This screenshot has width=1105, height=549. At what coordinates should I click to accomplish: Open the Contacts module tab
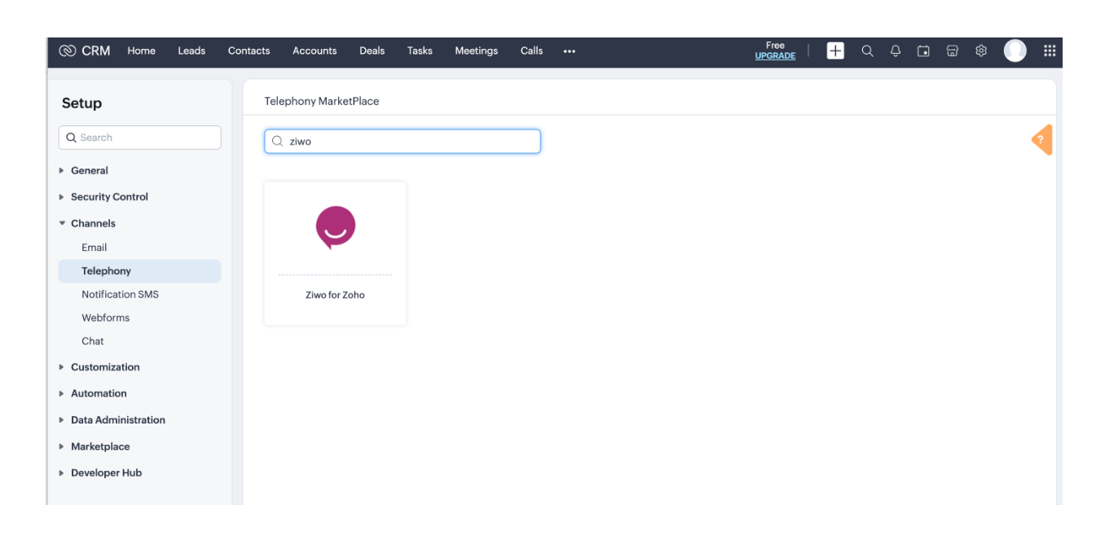click(249, 51)
